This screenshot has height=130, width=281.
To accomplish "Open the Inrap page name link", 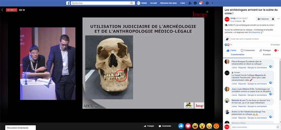I will [233, 18].
